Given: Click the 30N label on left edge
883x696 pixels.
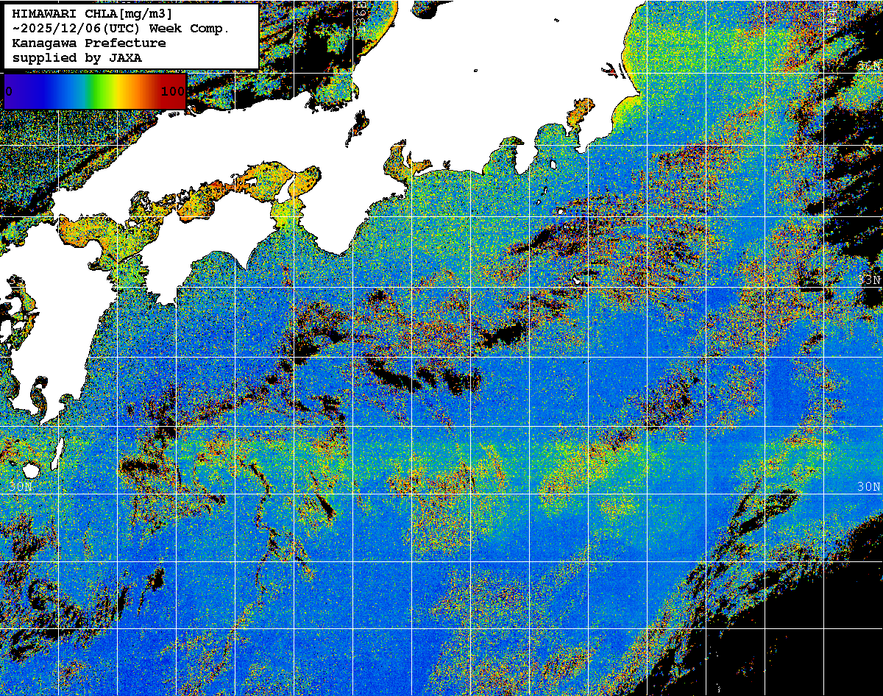Looking at the screenshot, I should point(22,487).
